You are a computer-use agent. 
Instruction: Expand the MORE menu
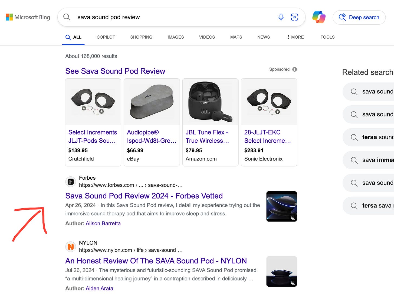[295, 37]
